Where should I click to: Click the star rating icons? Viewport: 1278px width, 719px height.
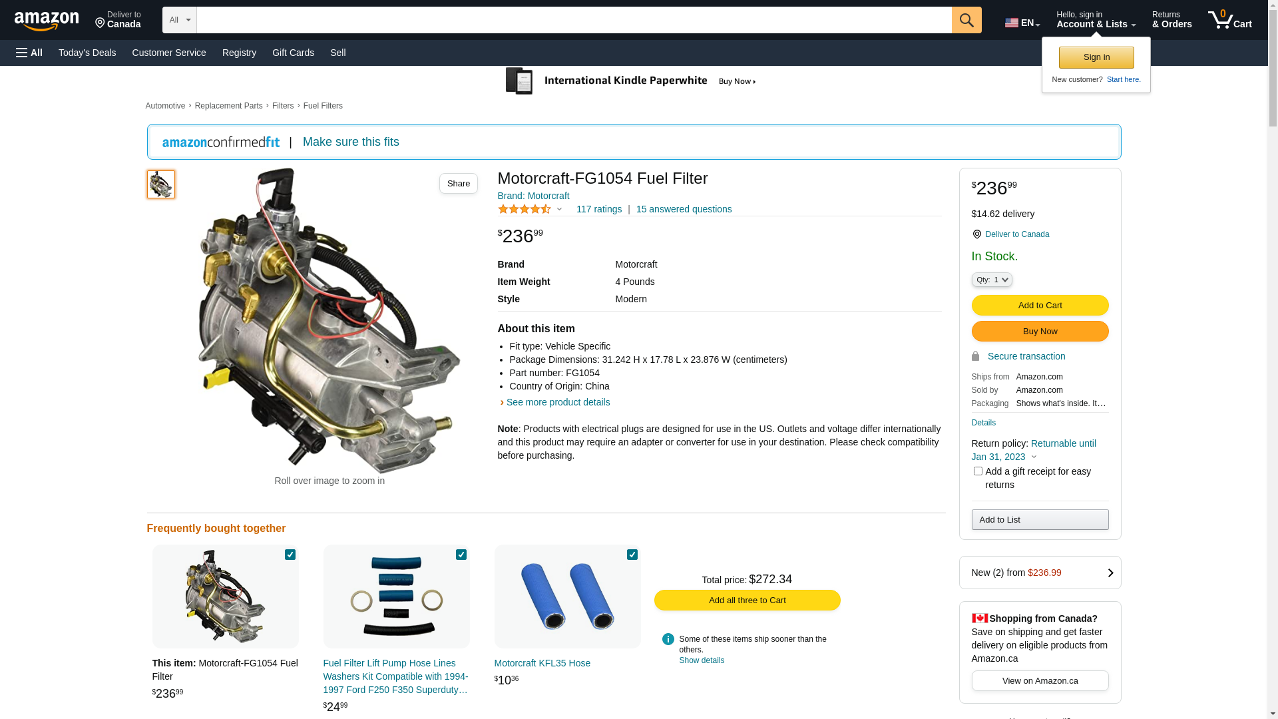click(525, 210)
